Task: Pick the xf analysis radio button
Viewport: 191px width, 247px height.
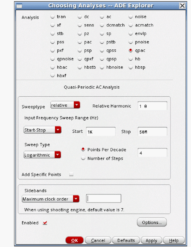Action: point(52,25)
